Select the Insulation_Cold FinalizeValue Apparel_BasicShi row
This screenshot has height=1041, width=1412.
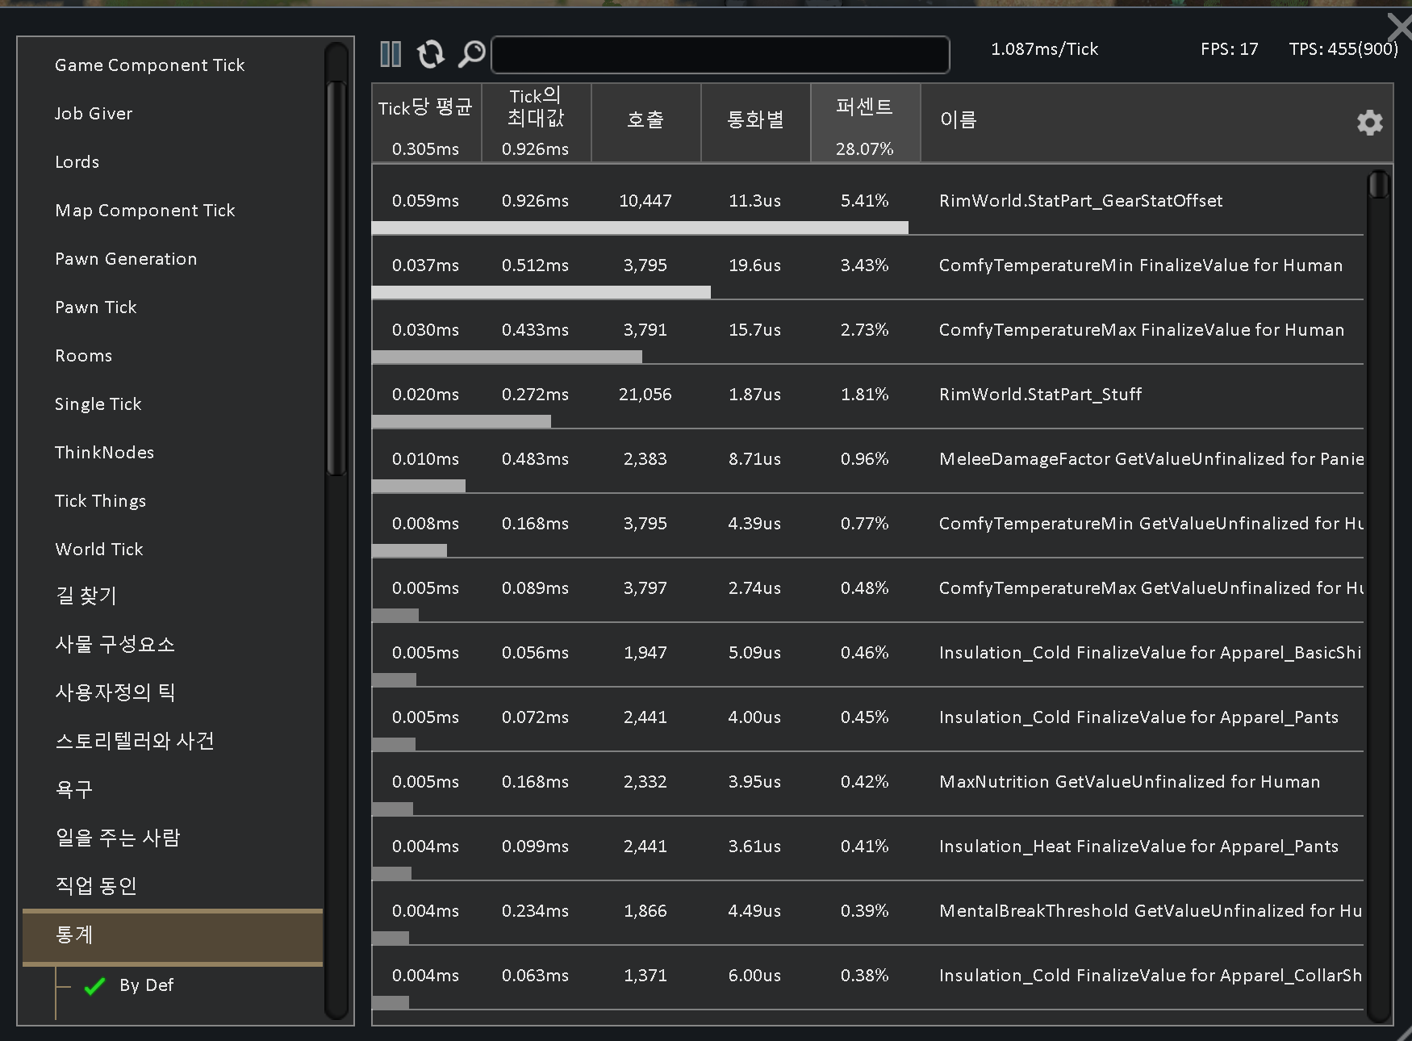pyautogui.click(x=867, y=653)
